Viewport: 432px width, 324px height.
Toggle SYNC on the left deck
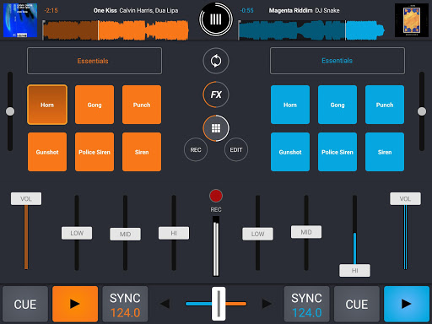[x=125, y=304]
